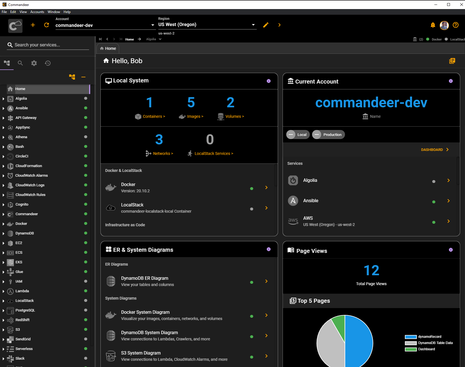465x367 pixels.
Task: Click the blue pie chart slice
Action: pos(359,341)
